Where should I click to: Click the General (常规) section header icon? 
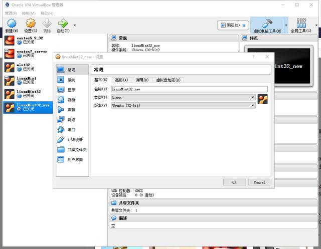point(114,38)
